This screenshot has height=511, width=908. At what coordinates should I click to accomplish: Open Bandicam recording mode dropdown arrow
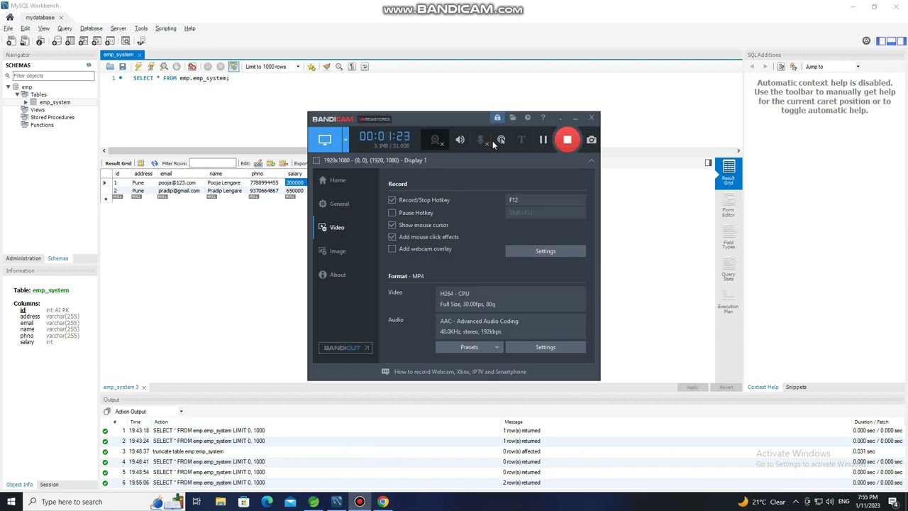pyautogui.click(x=345, y=140)
